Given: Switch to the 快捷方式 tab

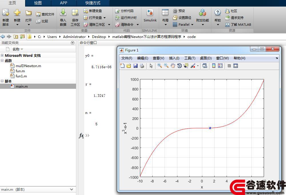Looking at the screenshot, I should pyautogui.click(x=93, y=3).
